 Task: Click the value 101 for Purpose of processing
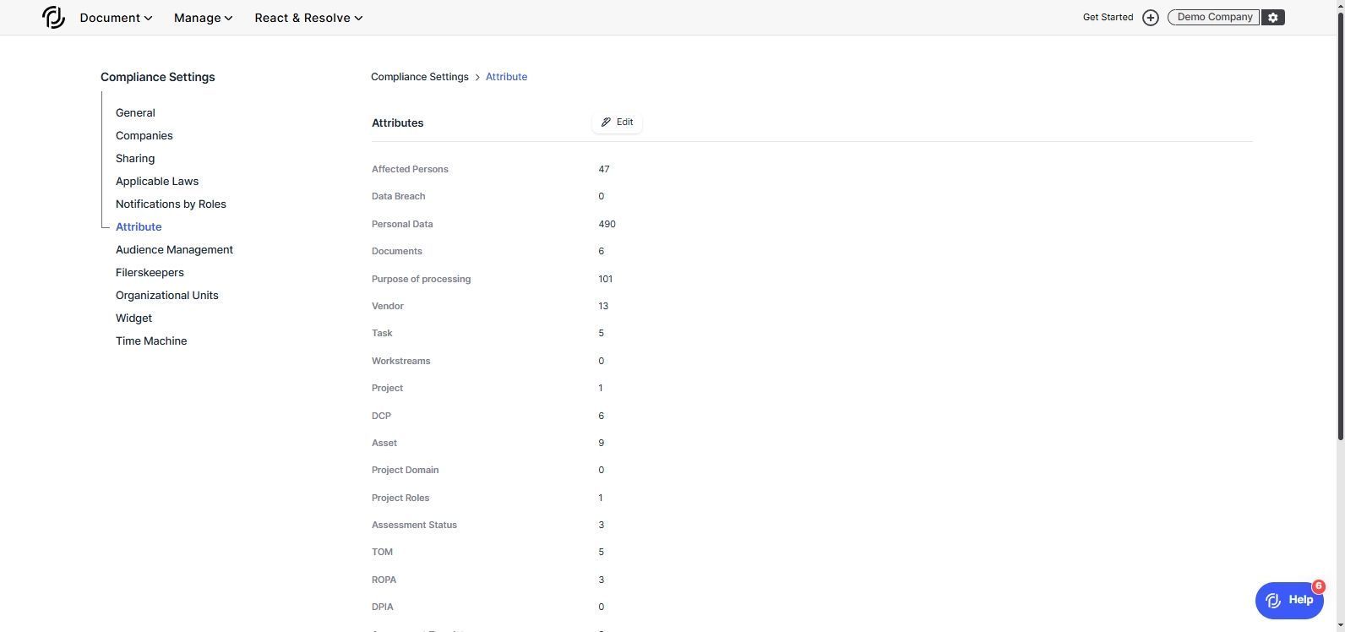pos(605,279)
